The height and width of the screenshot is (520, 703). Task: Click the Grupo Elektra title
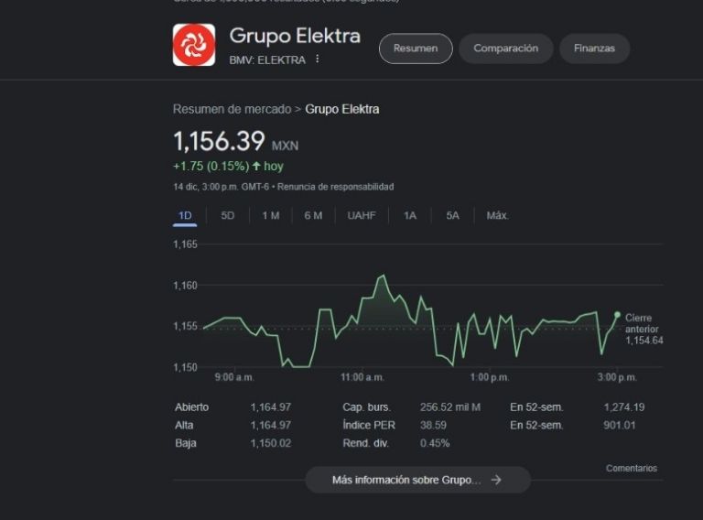[x=295, y=36]
